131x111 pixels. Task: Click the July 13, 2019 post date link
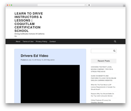tap(38, 60)
